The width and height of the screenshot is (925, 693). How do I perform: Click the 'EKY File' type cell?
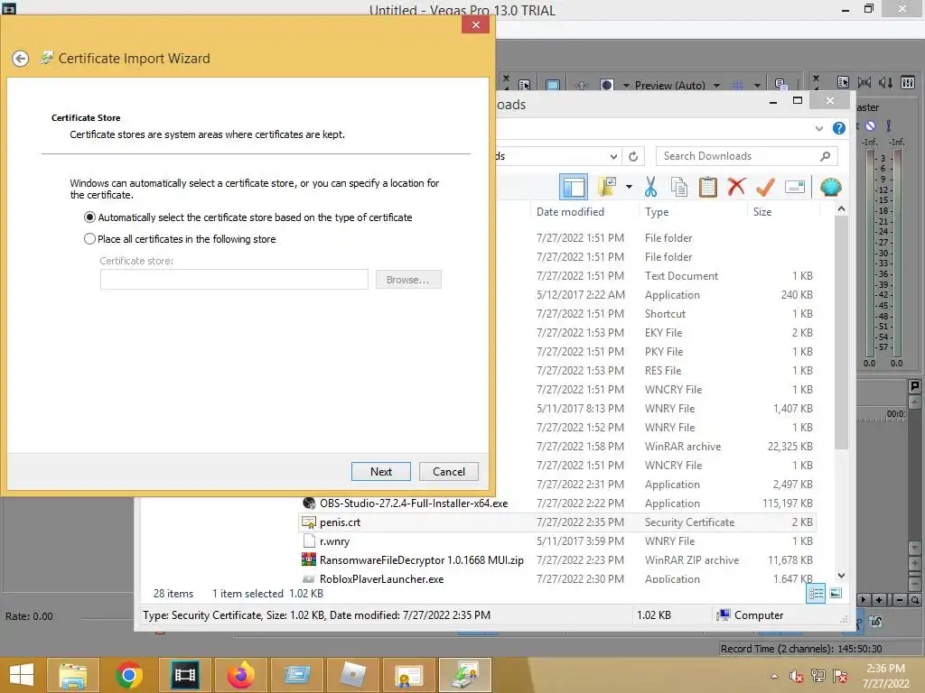coord(663,332)
